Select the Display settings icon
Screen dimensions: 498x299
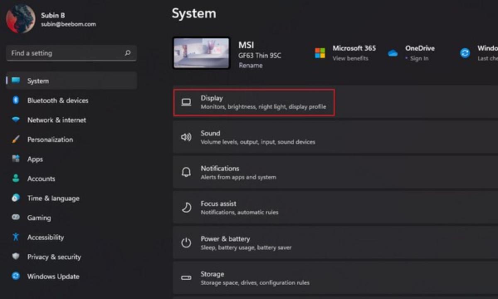coord(186,102)
